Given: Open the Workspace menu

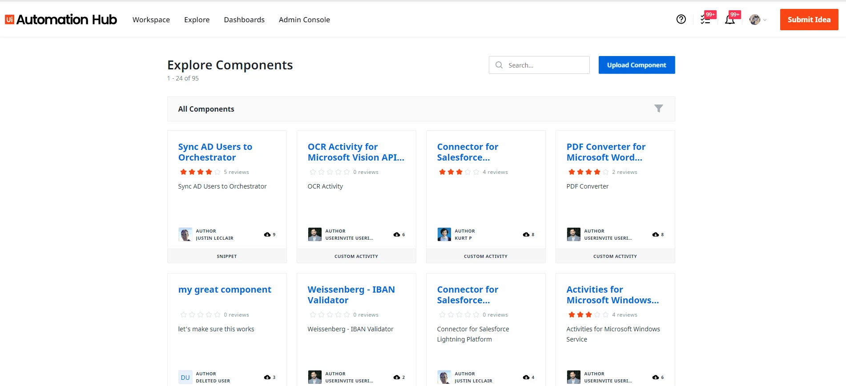Looking at the screenshot, I should click(151, 20).
